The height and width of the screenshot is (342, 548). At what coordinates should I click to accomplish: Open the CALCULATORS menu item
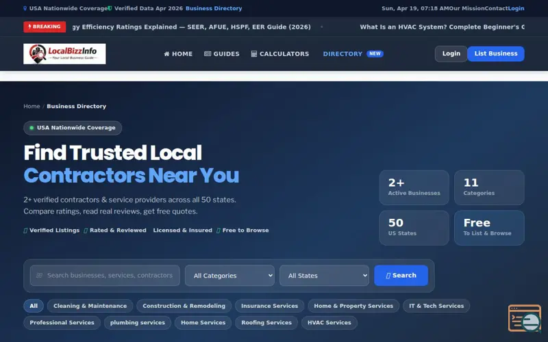(x=280, y=54)
